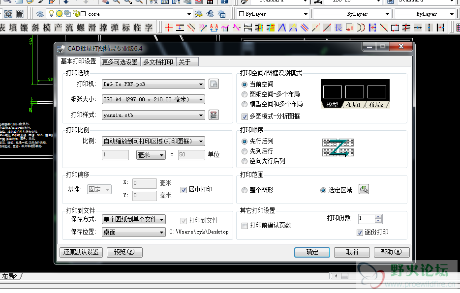
Task: Switch to 基本打印设置 tab
Action: click(x=78, y=61)
